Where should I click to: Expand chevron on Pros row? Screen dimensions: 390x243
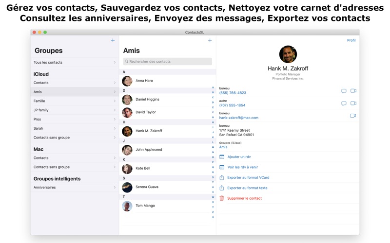coord(115,119)
